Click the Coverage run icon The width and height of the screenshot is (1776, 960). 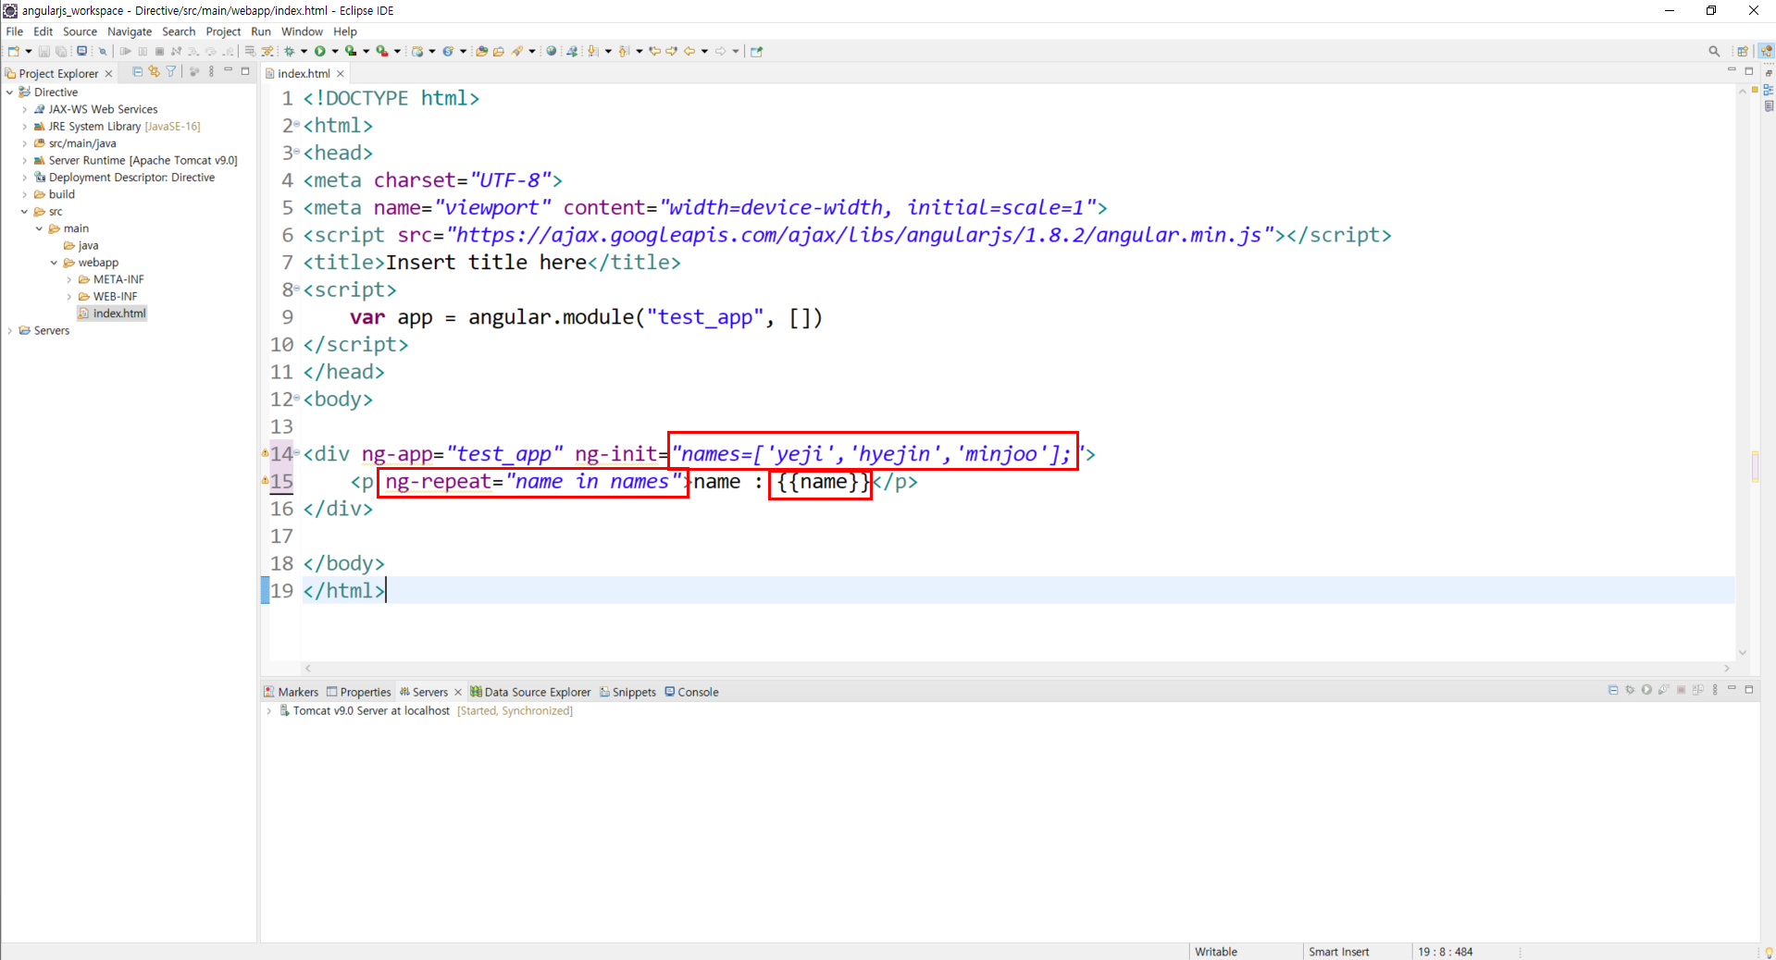point(351,51)
